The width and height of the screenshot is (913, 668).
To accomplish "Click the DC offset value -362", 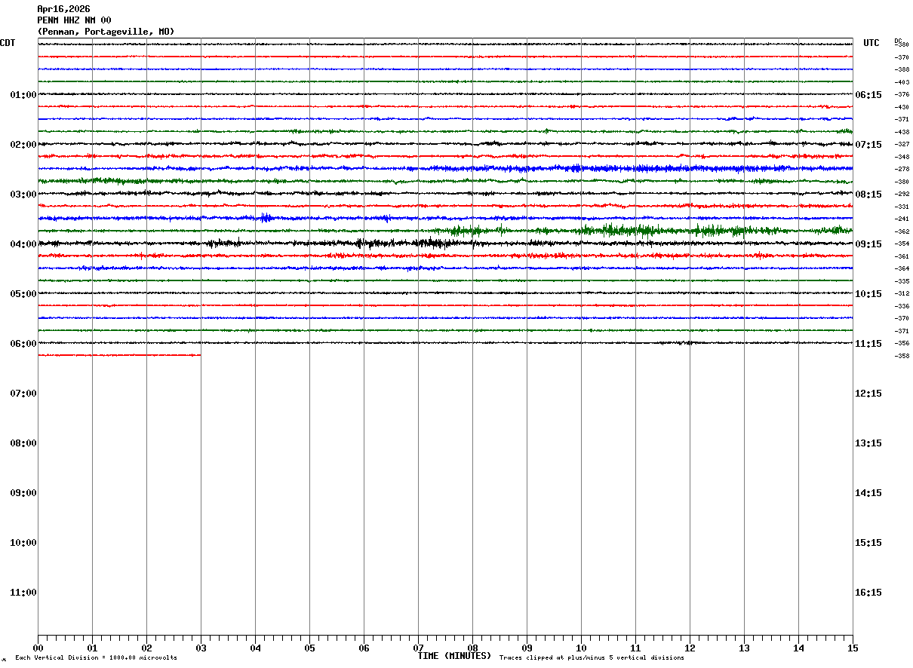I will [x=902, y=231].
